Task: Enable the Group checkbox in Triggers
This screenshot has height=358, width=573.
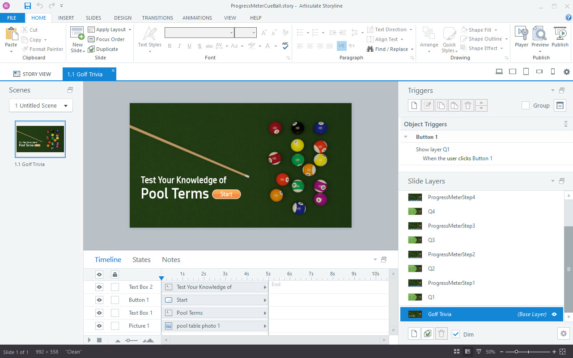Action: [526, 105]
